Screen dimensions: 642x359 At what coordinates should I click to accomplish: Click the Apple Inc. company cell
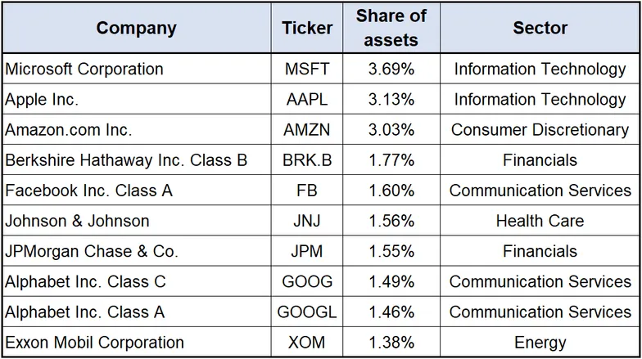click(42, 100)
